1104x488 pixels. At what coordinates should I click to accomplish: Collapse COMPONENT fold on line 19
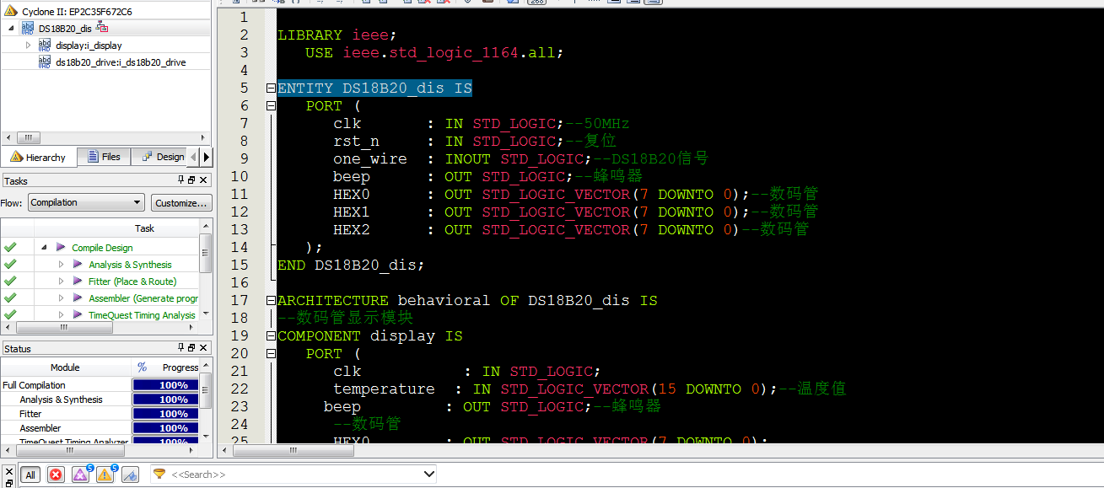271,336
